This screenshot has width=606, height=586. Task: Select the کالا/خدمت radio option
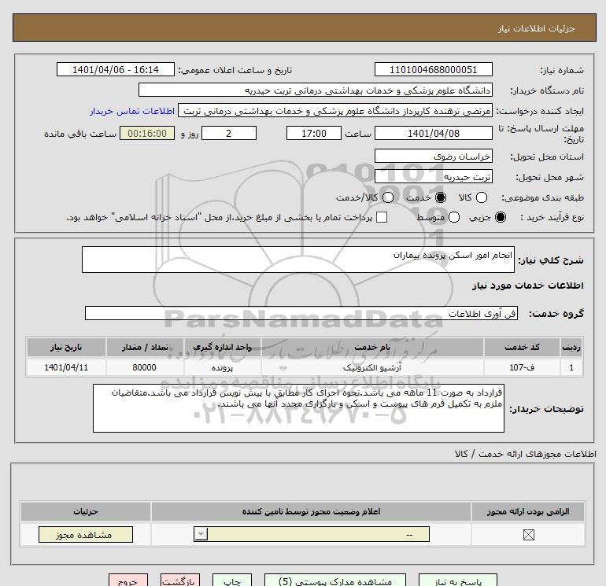point(388,197)
